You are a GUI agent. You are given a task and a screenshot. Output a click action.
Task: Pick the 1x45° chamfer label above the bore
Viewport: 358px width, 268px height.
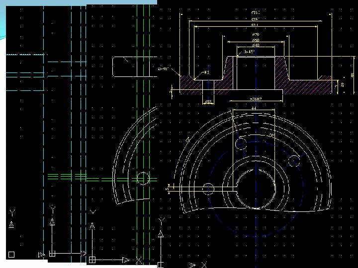(249, 52)
